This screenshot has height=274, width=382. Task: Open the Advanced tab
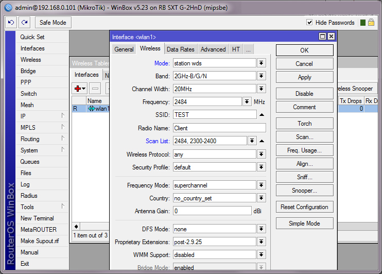213,49
